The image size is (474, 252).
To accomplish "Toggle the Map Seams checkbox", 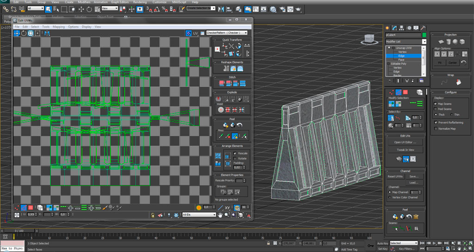I will pos(436,104).
